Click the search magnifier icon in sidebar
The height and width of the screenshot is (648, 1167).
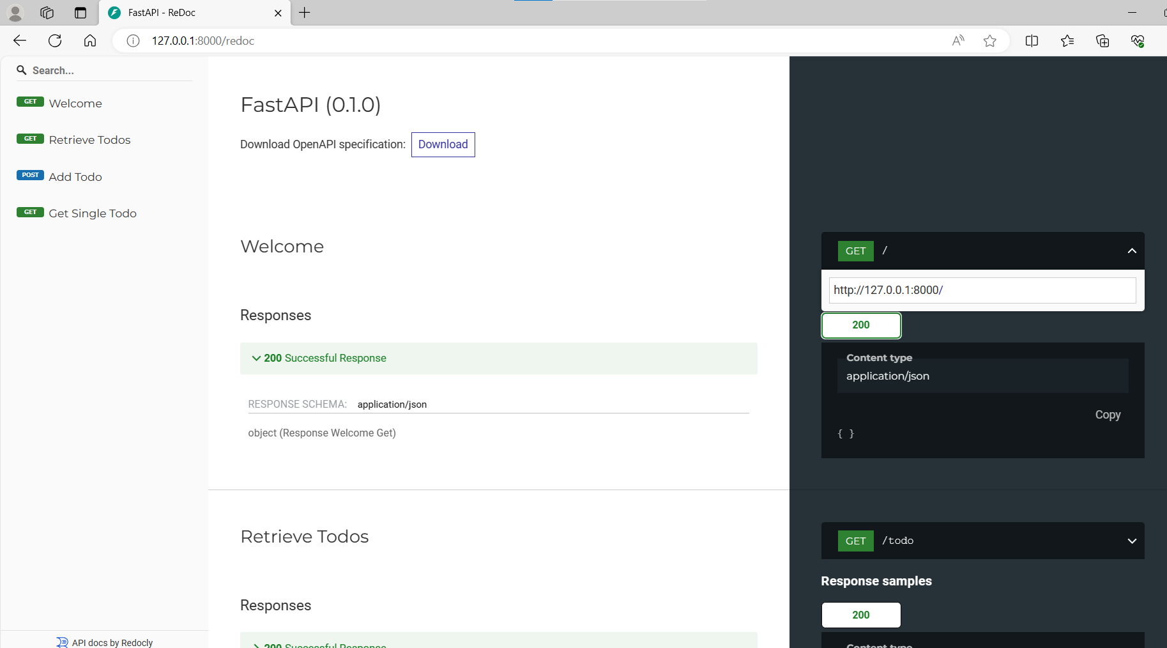tap(22, 70)
